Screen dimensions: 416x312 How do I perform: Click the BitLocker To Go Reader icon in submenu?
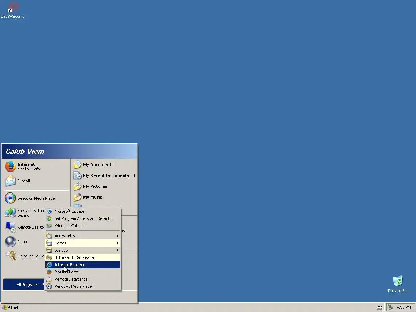(x=49, y=257)
